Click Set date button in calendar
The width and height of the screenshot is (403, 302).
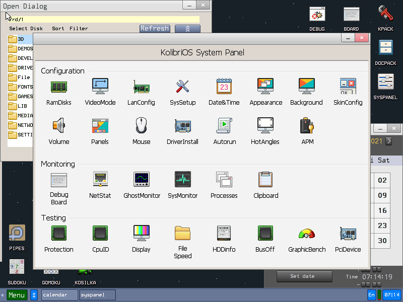pos(304,276)
